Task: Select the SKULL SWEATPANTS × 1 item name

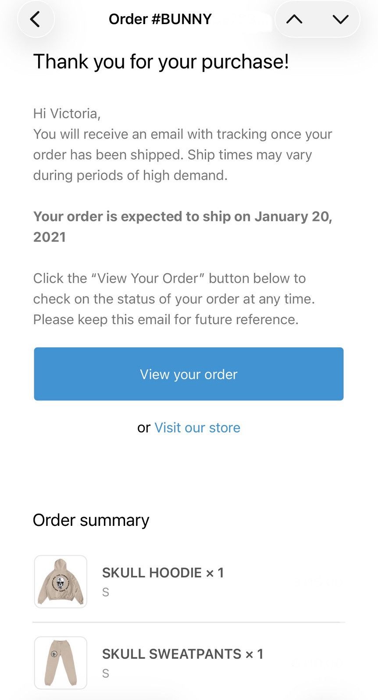Action: 183,654
